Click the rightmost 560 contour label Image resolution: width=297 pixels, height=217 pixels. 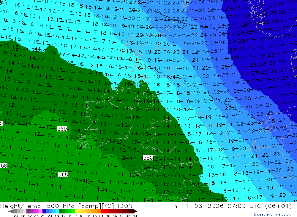[x=148, y=158]
